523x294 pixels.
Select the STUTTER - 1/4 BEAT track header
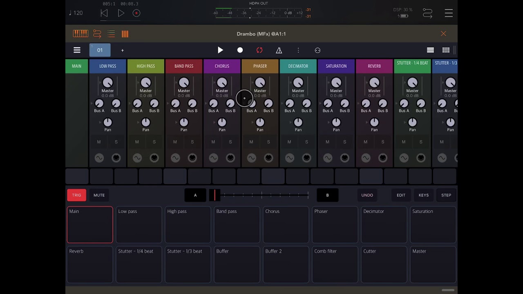(412, 66)
